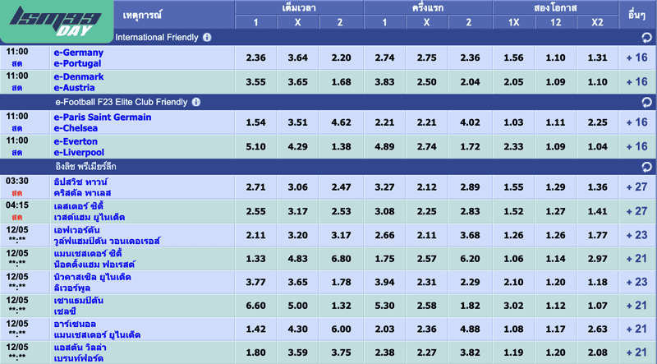This screenshot has height=364, width=657.
Task: Refresh the อิงลิช พรีเมียร์ลีก section
Action: tap(646, 166)
